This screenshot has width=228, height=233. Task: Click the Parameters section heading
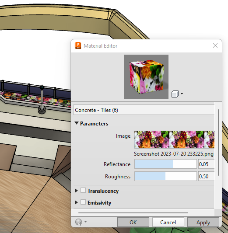point(94,124)
